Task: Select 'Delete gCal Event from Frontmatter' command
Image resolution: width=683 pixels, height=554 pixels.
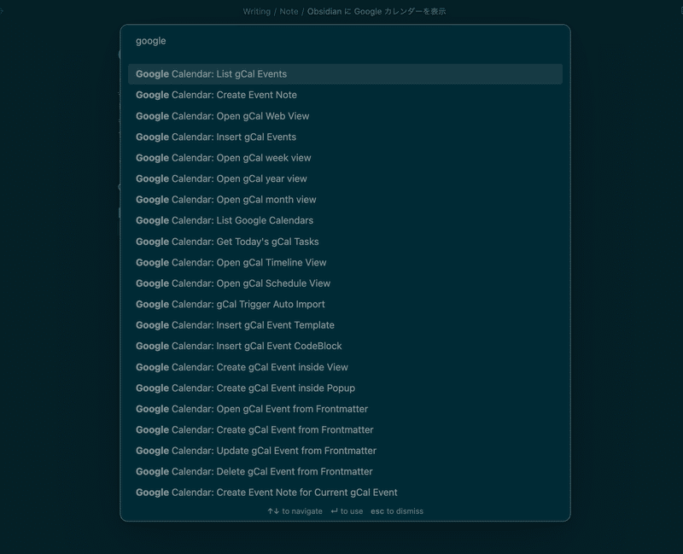Action: pyautogui.click(x=345, y=472)
